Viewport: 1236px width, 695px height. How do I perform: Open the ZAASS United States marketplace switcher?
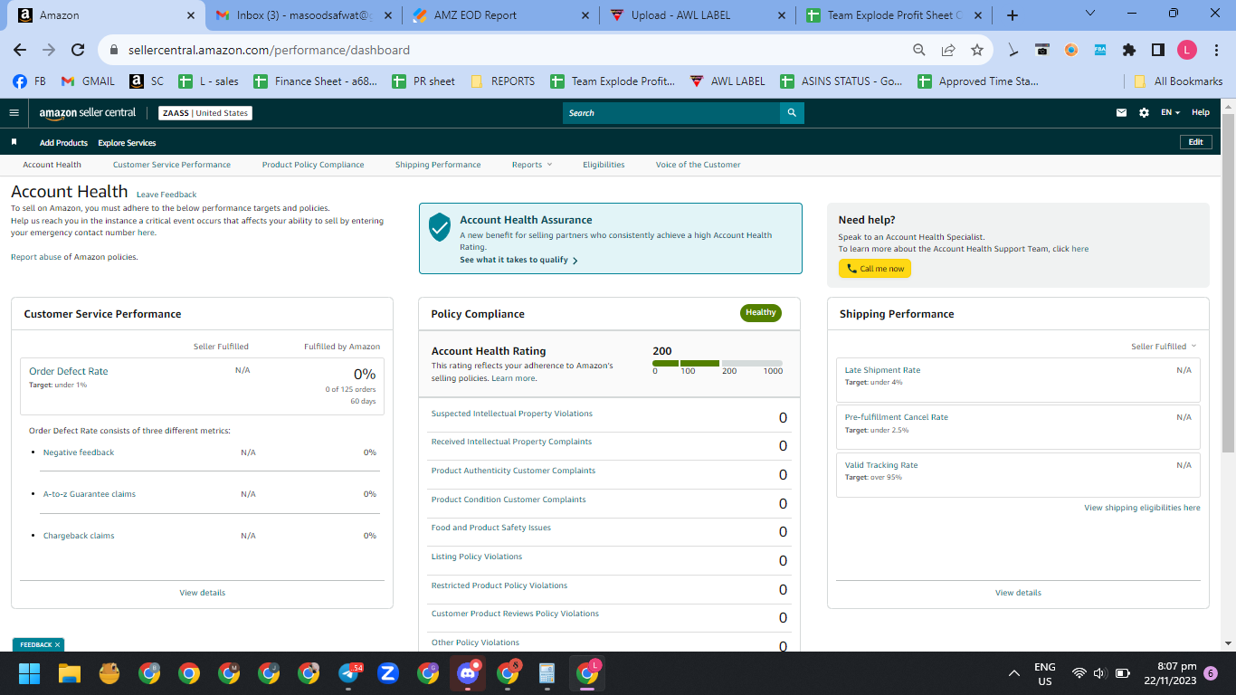pyautogui.click(x=204, y=113)
